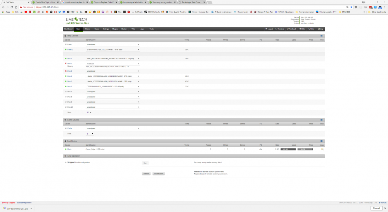Click the Reboot button
This screenshot has width=388, height=212.
(146, 174)
